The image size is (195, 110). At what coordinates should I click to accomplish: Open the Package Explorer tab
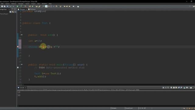coord(3,9)
